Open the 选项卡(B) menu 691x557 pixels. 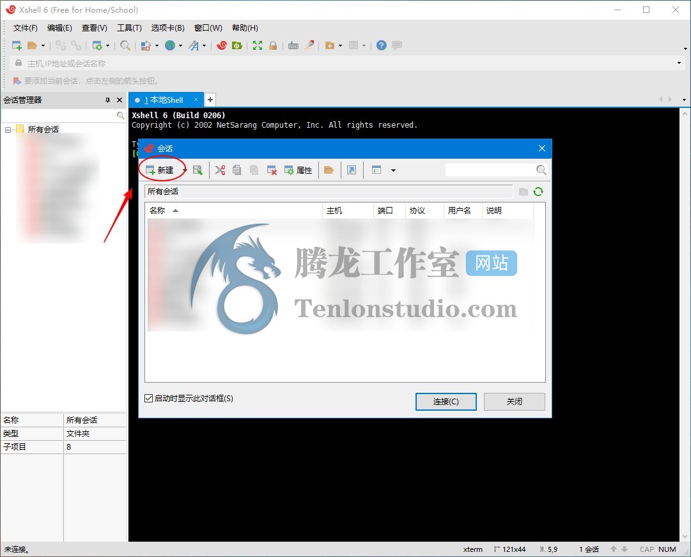point(168,28)
